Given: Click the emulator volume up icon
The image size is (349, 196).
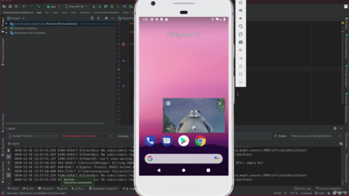Looking at the screenshot, I should coord(240,10).
